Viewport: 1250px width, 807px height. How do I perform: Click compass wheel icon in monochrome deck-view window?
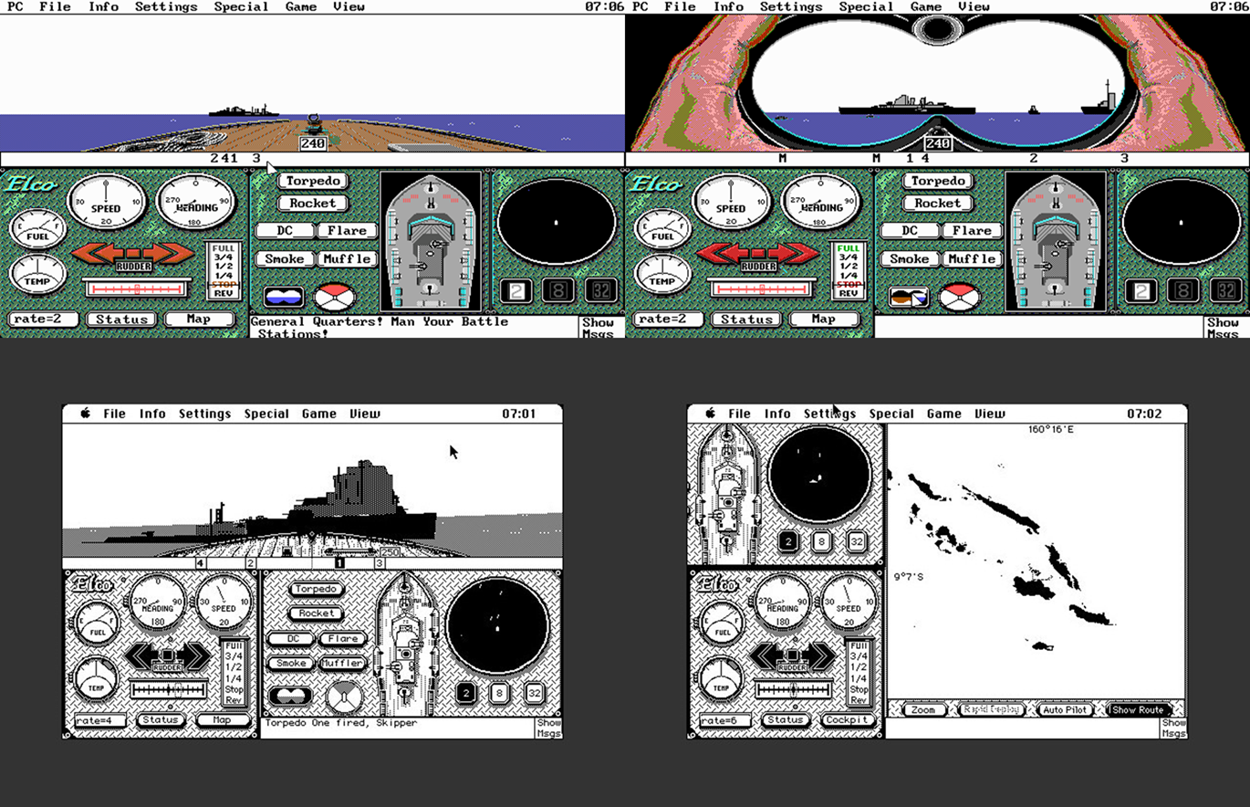[344, 698]
